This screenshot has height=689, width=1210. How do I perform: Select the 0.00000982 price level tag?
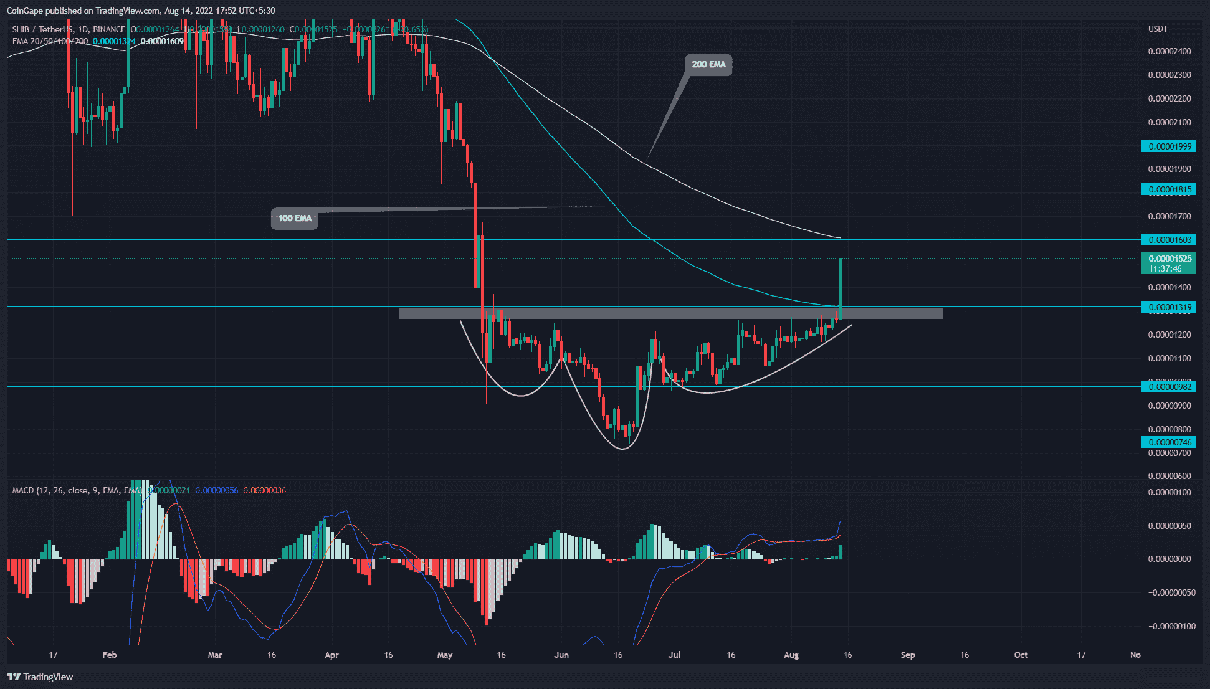click(1168, 387)
